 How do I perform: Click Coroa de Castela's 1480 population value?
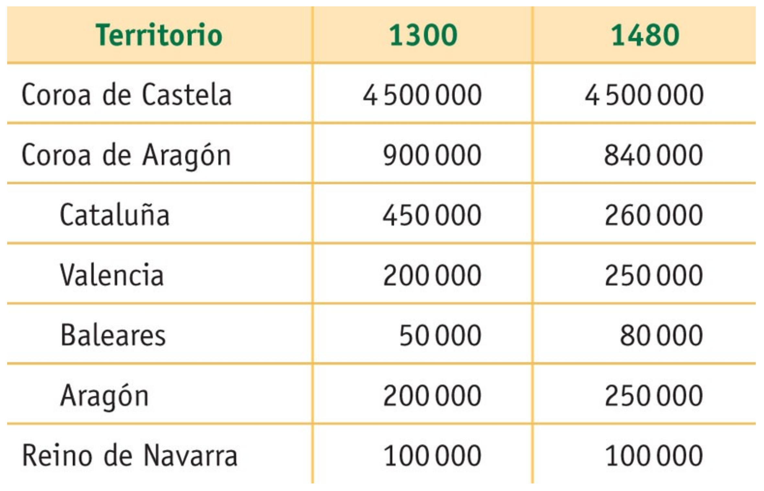(644, 95)
